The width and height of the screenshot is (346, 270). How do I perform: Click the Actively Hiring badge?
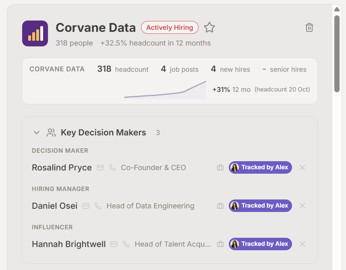pyautogui.click(x=170, y=27)
